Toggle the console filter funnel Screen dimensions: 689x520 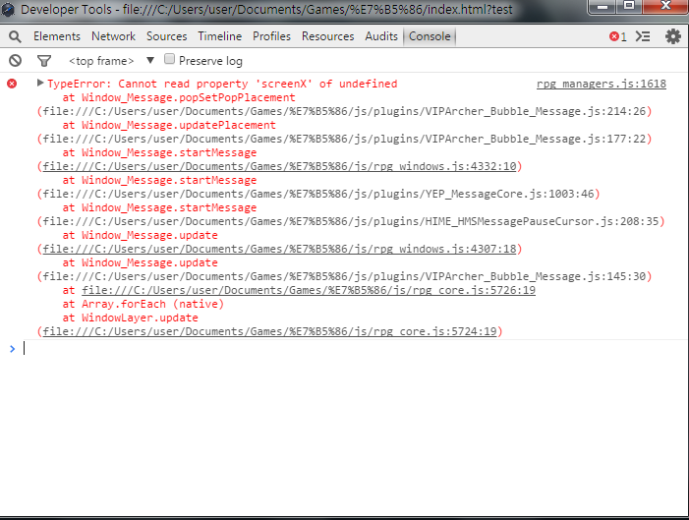coord(44,61)
